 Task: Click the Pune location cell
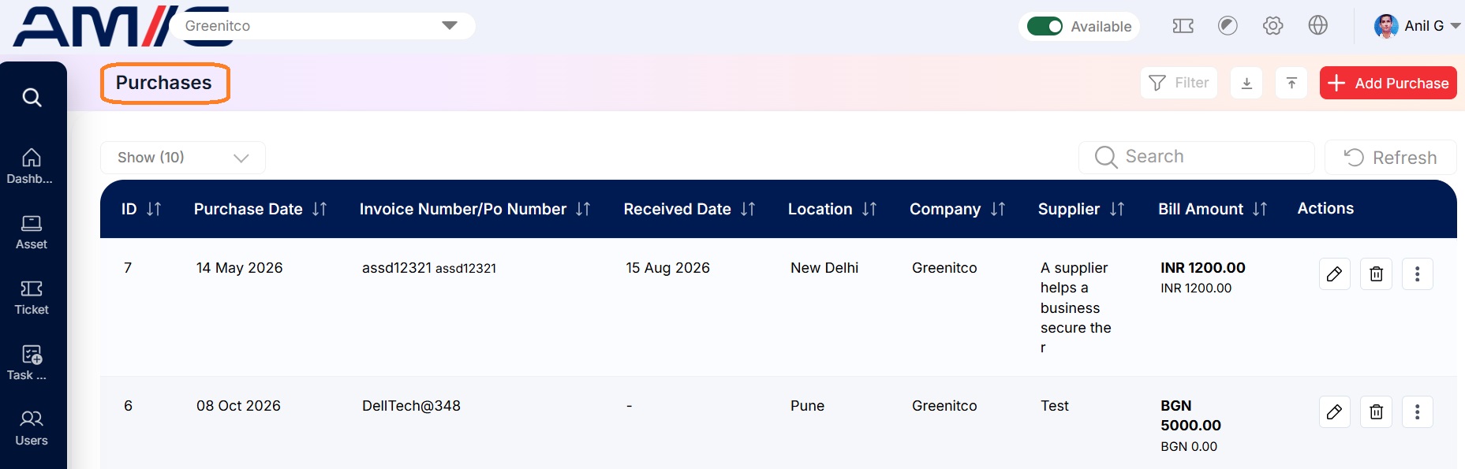coord(807,406)
